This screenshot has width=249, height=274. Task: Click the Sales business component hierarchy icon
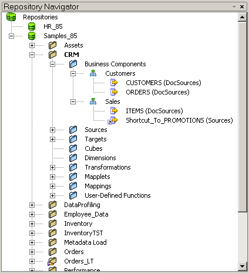(x=93, y=102)
